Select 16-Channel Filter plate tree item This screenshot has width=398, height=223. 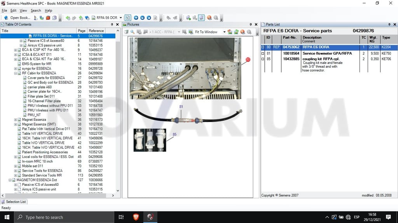click(x=44, y=101)
